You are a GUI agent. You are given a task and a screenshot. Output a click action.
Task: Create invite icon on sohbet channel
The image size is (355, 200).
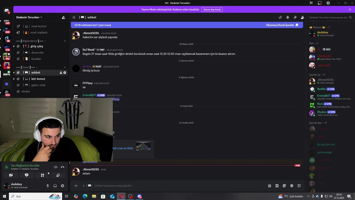tap(61, 72)
